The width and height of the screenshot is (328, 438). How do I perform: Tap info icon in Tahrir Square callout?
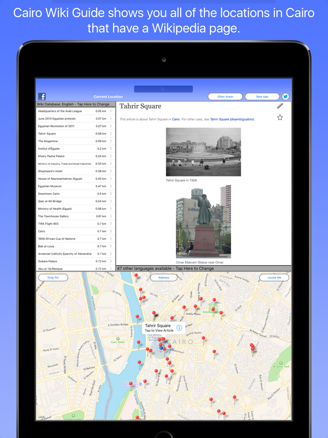(x=179, y=328)
